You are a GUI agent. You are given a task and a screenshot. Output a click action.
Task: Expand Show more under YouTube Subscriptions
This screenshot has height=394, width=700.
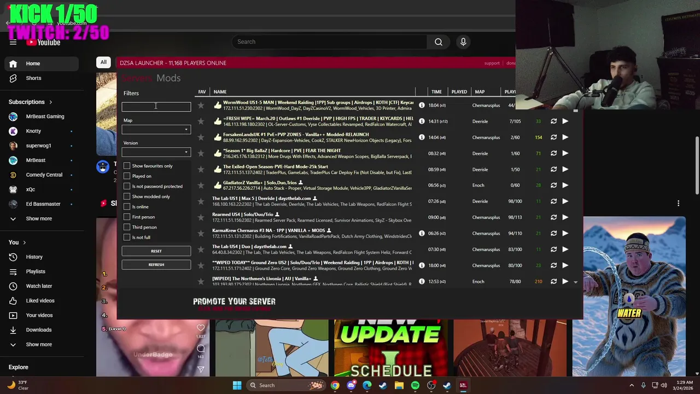[x=42, y=218]
